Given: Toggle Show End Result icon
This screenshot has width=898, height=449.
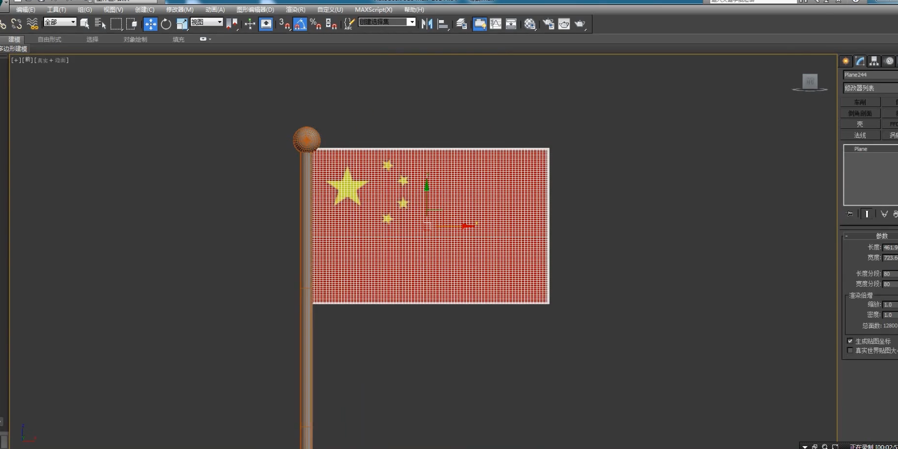Looking at the screenshot, I should [x=867, y=214].
